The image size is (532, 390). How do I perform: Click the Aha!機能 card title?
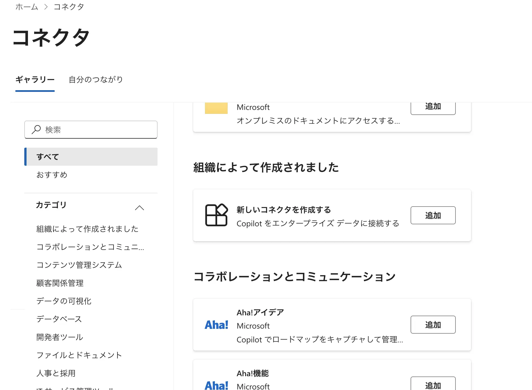[253, 373]
